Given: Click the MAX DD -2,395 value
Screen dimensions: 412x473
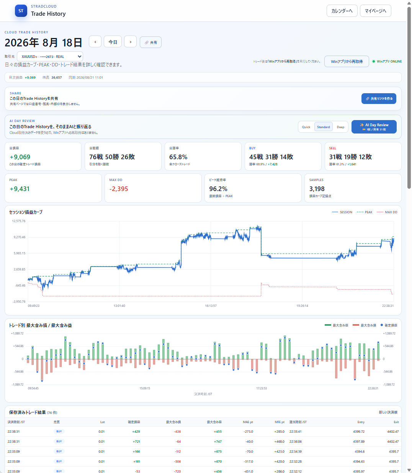Looking at the screenshot, I should click(x=119, y=189).
